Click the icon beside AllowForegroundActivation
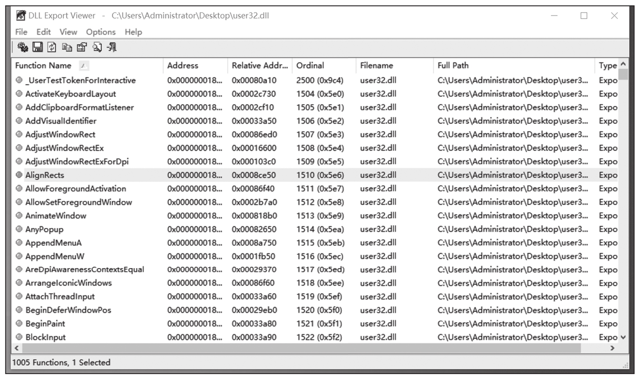Image resolution: width=640 pixels, height=379 pixels. click(x=19, y=188)
